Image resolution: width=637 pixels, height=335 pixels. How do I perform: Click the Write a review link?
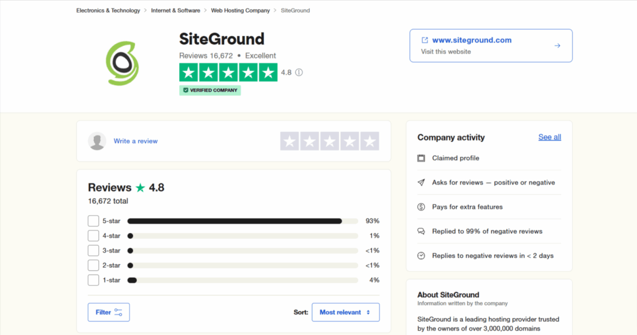coord(136,141)
